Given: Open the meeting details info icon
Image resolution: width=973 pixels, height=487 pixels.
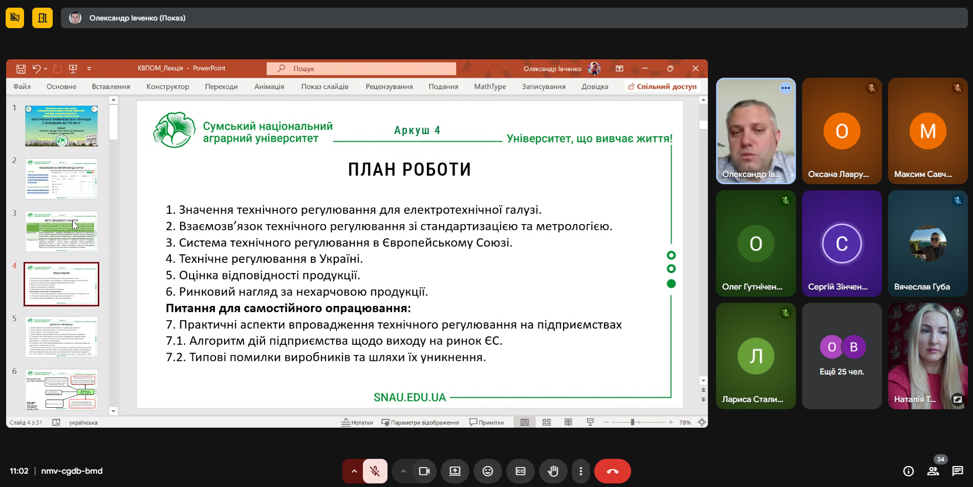Looking at the screenshot, I should [x=909, y=471].
